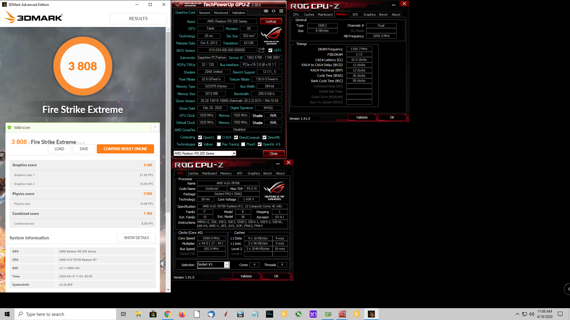The image size is (570, 320).
Task: Toggle the OpenGL 4.6 checkbox
Action: coord(260,144)
